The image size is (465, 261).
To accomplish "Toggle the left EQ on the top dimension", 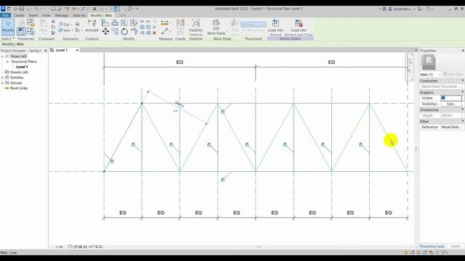I will pyautogui.click(x=179, y=62).
